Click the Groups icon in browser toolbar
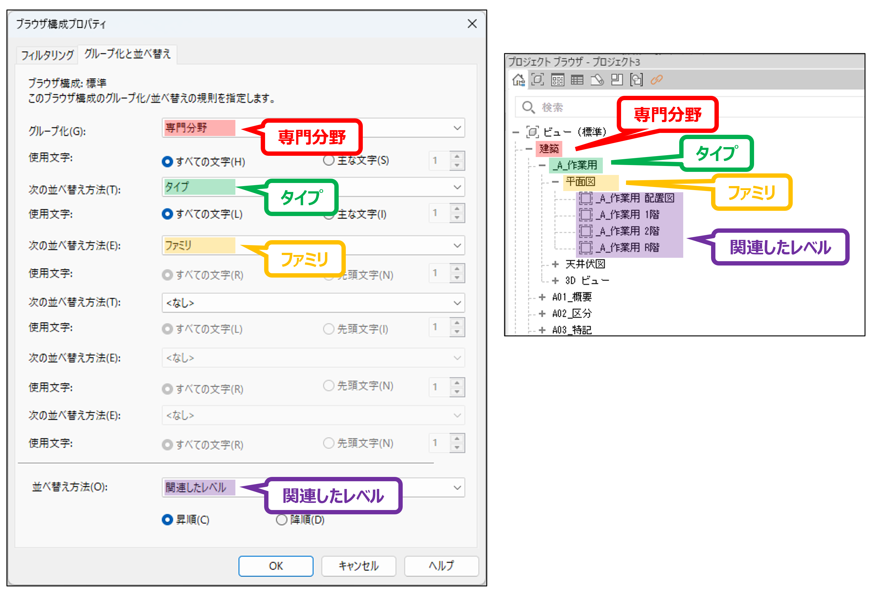Image resolution: width=875 pixels, height=595 pixels. (637, 80)
